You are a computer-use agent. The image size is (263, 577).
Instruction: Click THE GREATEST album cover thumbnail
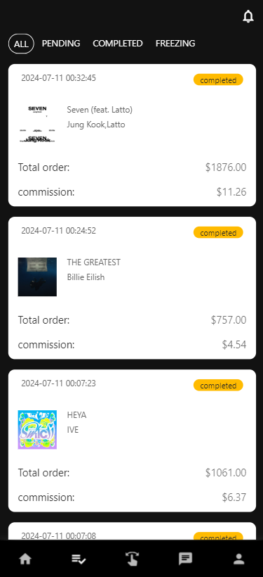[x=37, y=277]
